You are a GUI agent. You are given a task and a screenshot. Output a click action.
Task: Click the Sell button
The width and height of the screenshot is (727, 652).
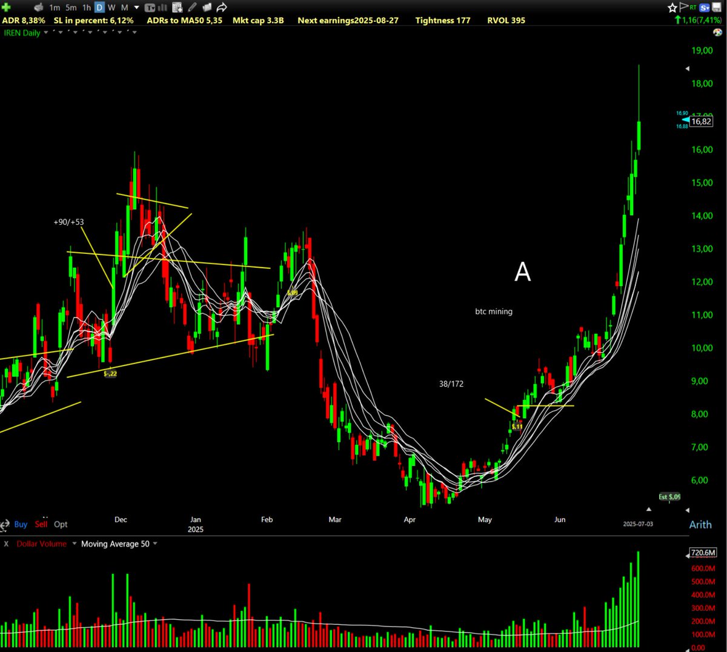41,524
